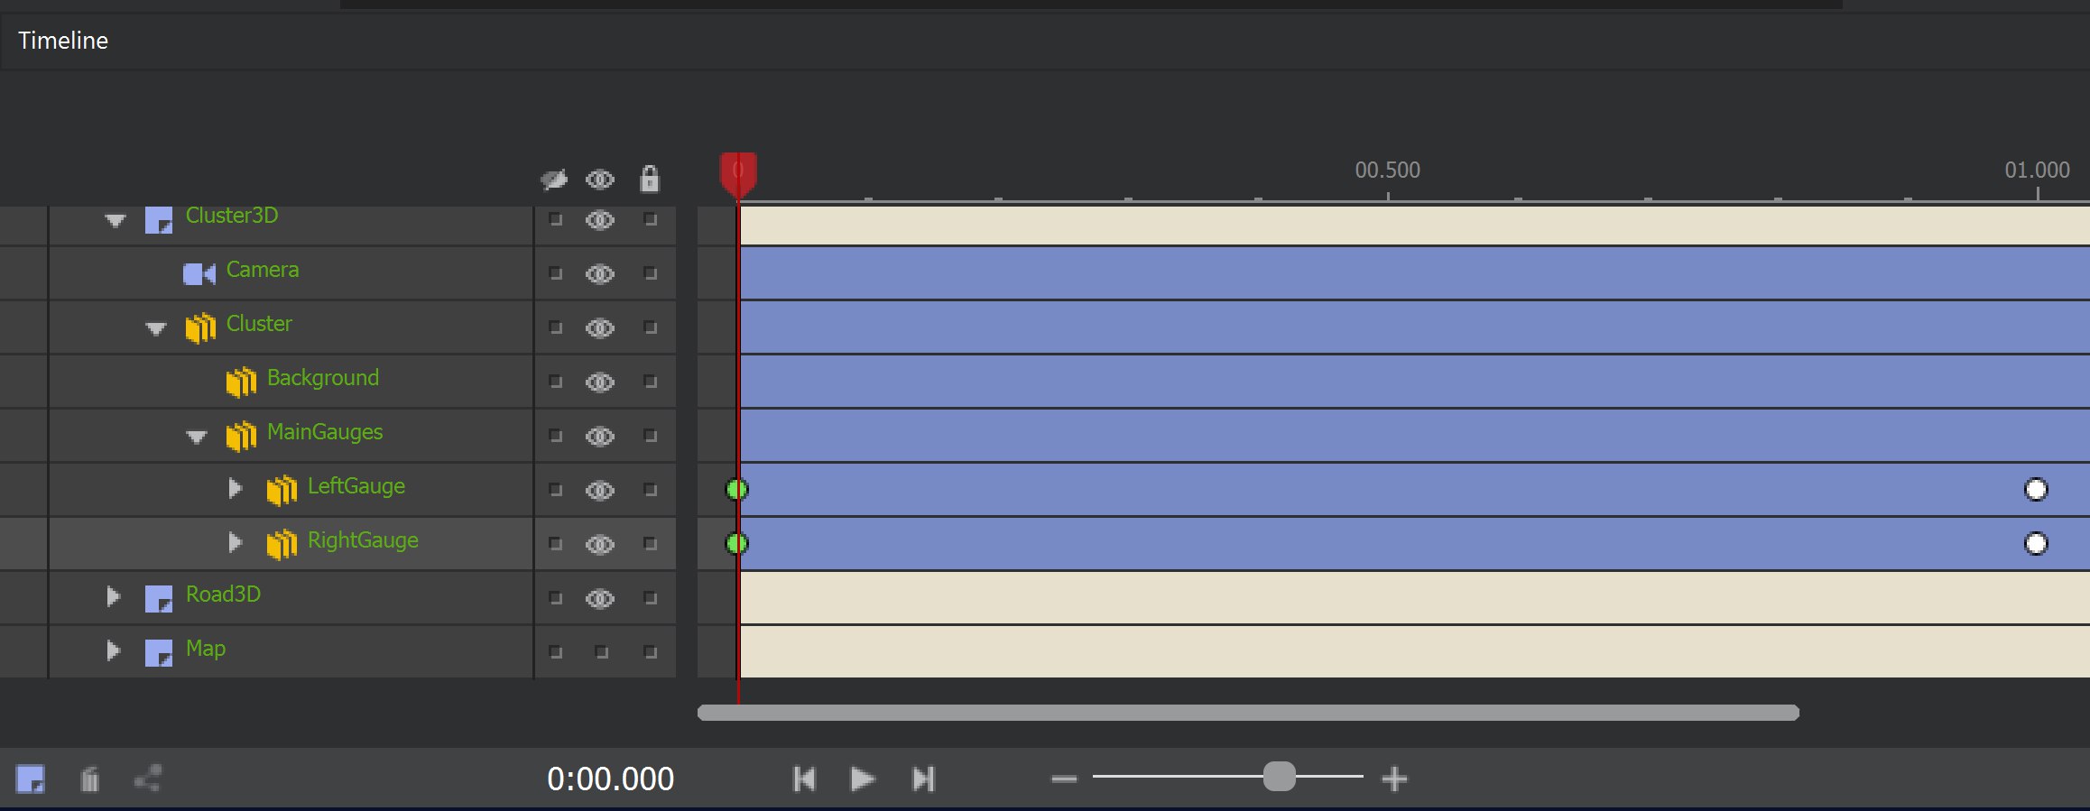The height and width of the screenshot is (811, 2090).
Task: Click the RightGauge group icon
Action: point(282,544)
